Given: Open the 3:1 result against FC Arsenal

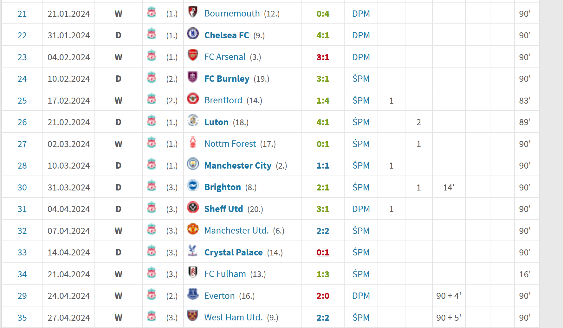Looking at the screenshot, I should [323, 57].
